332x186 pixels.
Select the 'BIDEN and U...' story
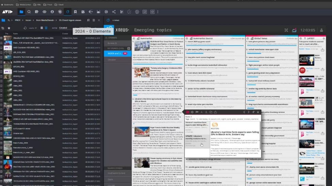(117, 53)
